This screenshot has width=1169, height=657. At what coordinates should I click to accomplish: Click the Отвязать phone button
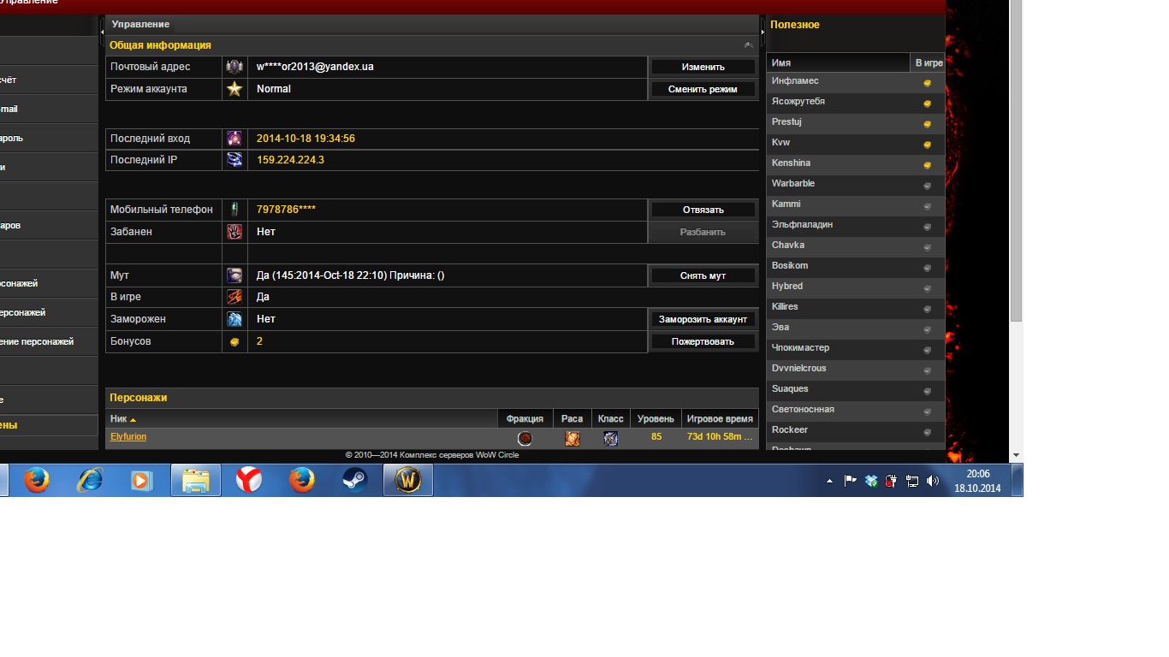point(703,210)
